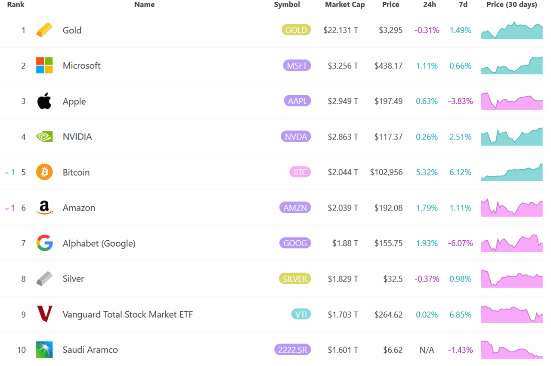The width and height of the screenshot is (551, 366).
Task: Open Bitcoin's 30-day price chart
Action: [512, 172]
